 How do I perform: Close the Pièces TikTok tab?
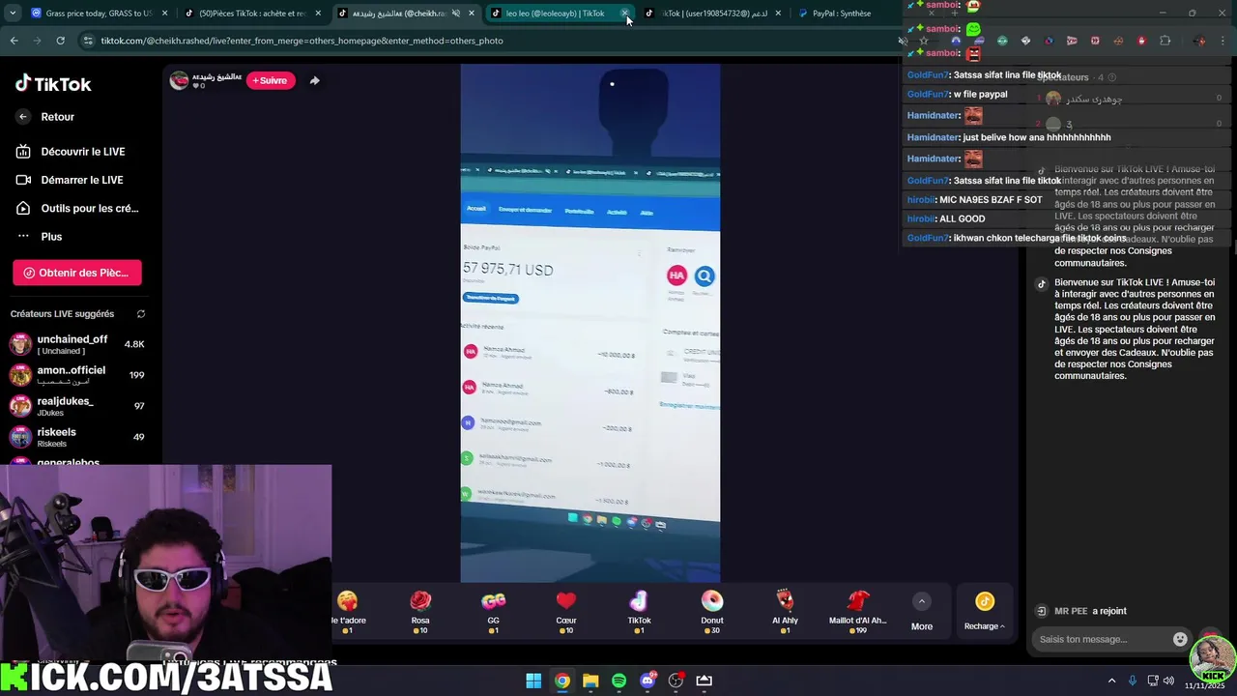pyautogui.click(x=318, y=14)
